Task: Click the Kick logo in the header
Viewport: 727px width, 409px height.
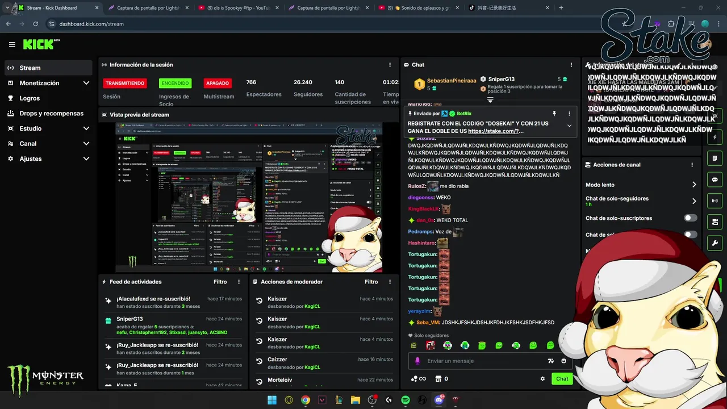Action: pyautogui.click(x=41, y=44)
